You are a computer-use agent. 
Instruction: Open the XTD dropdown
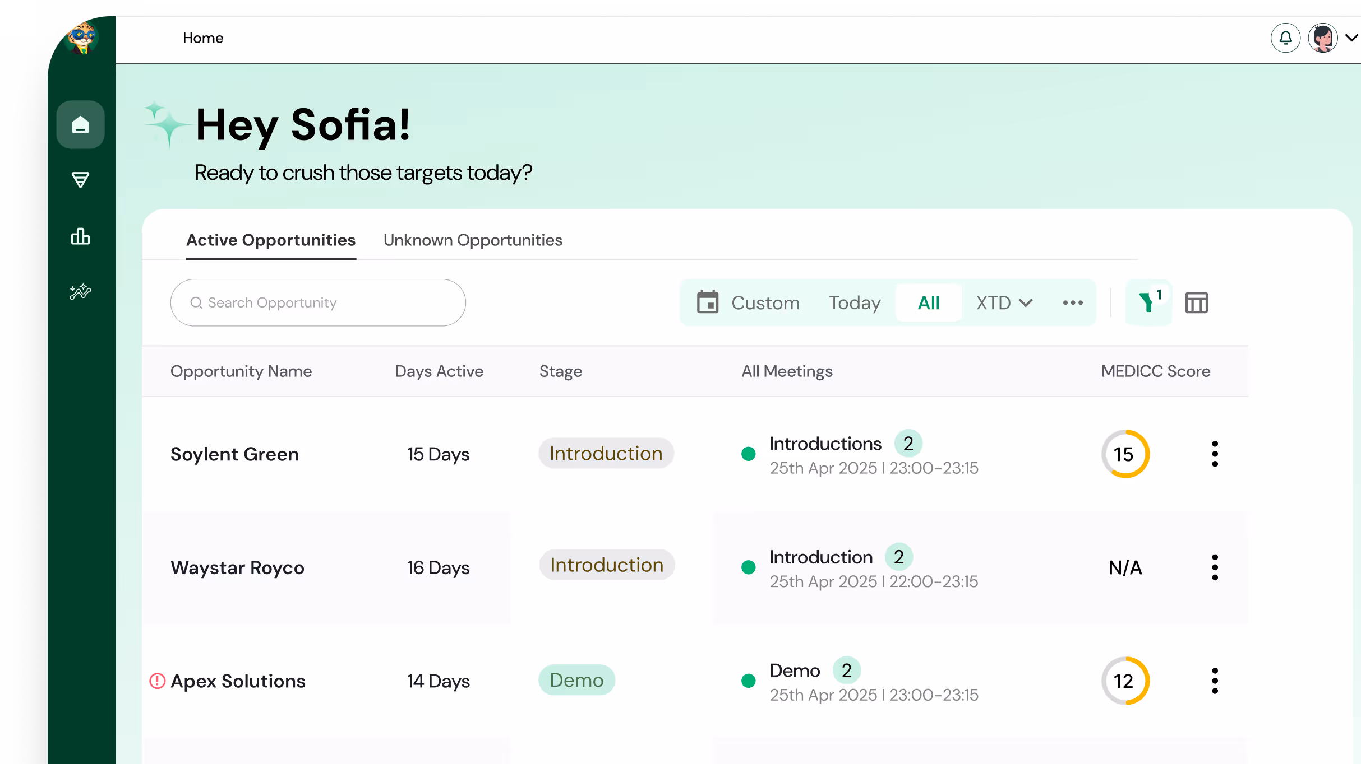pos(1004,303)
